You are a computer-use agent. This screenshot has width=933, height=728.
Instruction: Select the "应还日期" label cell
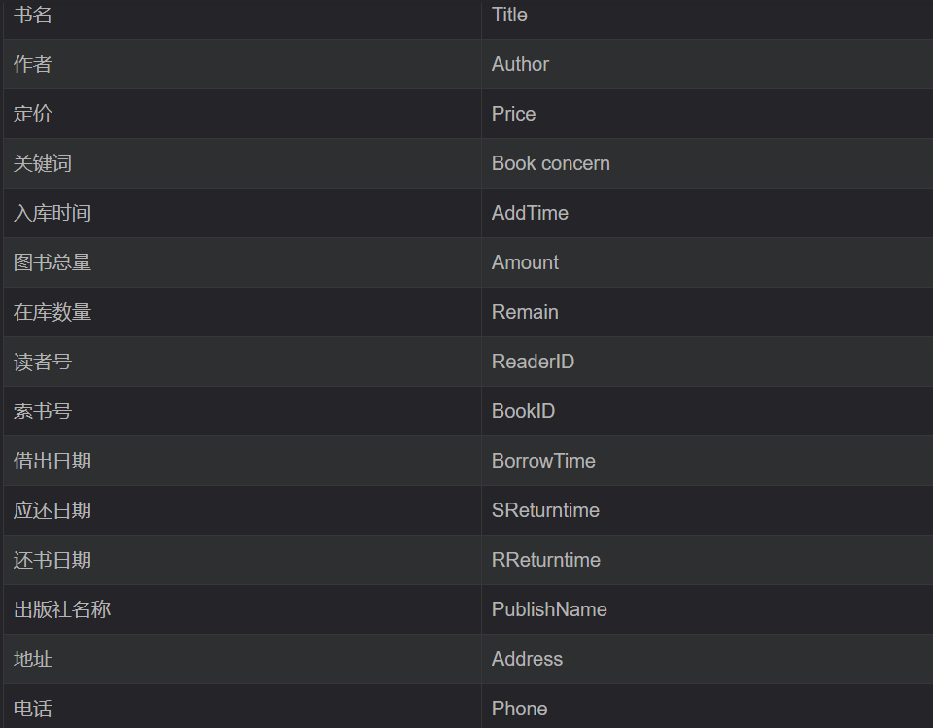[x=52, y=511]
